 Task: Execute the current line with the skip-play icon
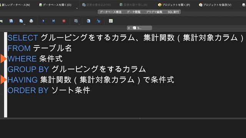point(54,21)
